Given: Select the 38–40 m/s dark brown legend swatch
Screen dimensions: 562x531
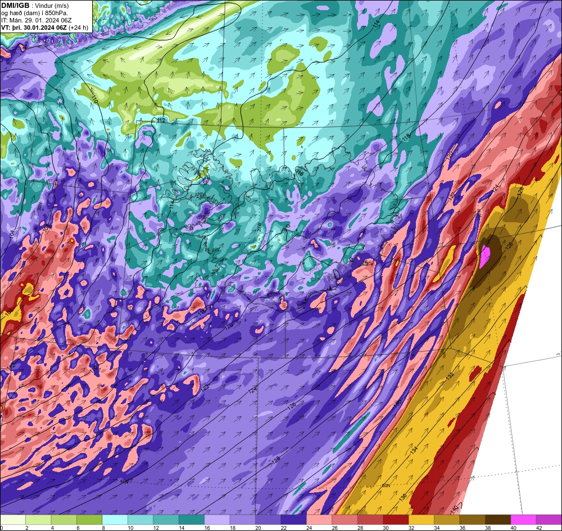Looking at the screenshot, I should point(498,520).
